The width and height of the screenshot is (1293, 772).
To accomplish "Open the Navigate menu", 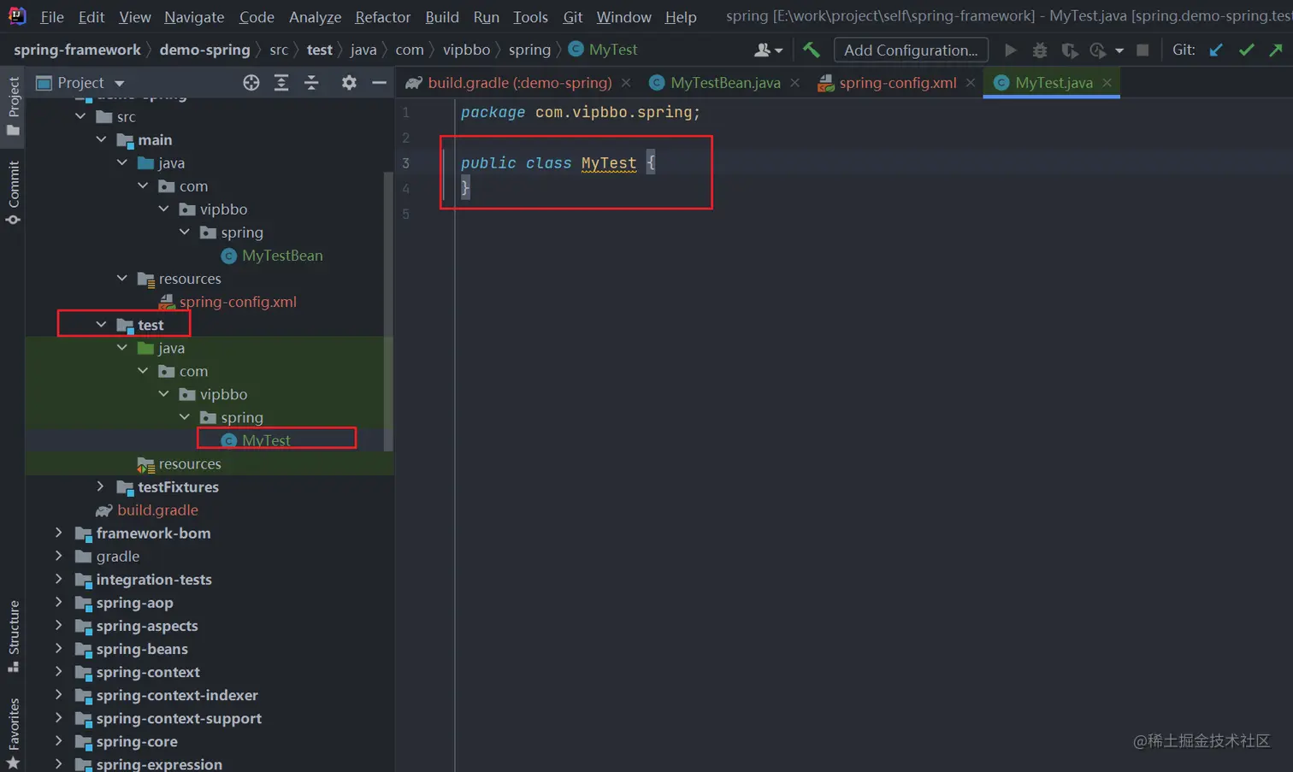I will tap(194, 16).
